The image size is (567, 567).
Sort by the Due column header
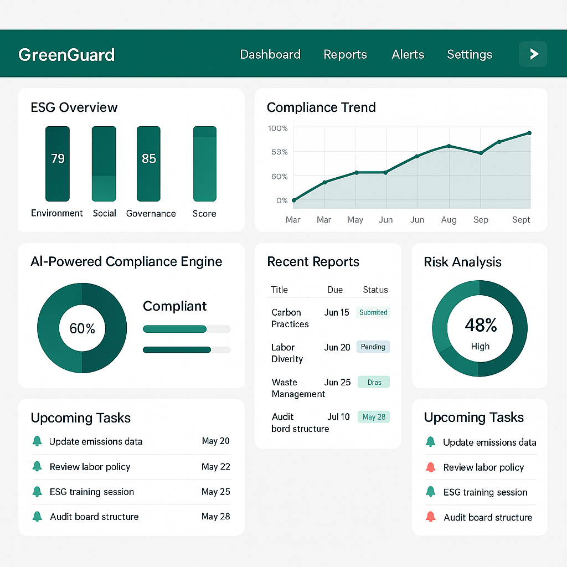point(335,290)
